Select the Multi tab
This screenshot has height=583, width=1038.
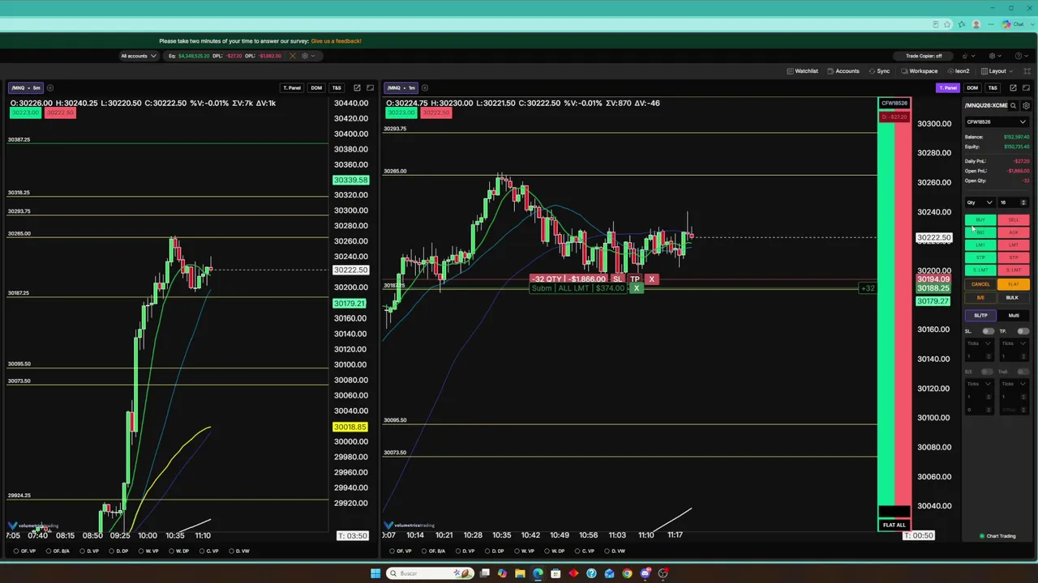[x=1014, y=315]
